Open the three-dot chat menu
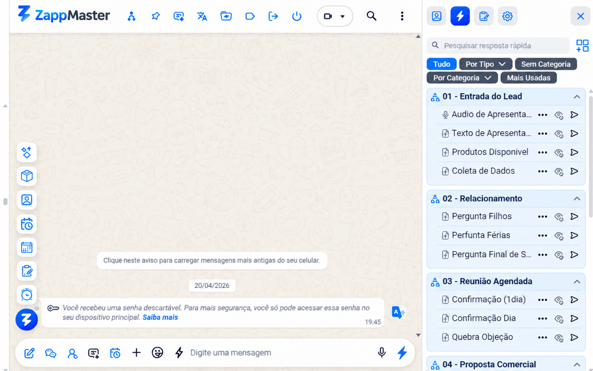This screenshot has width=593, height=371. point(402,16)
